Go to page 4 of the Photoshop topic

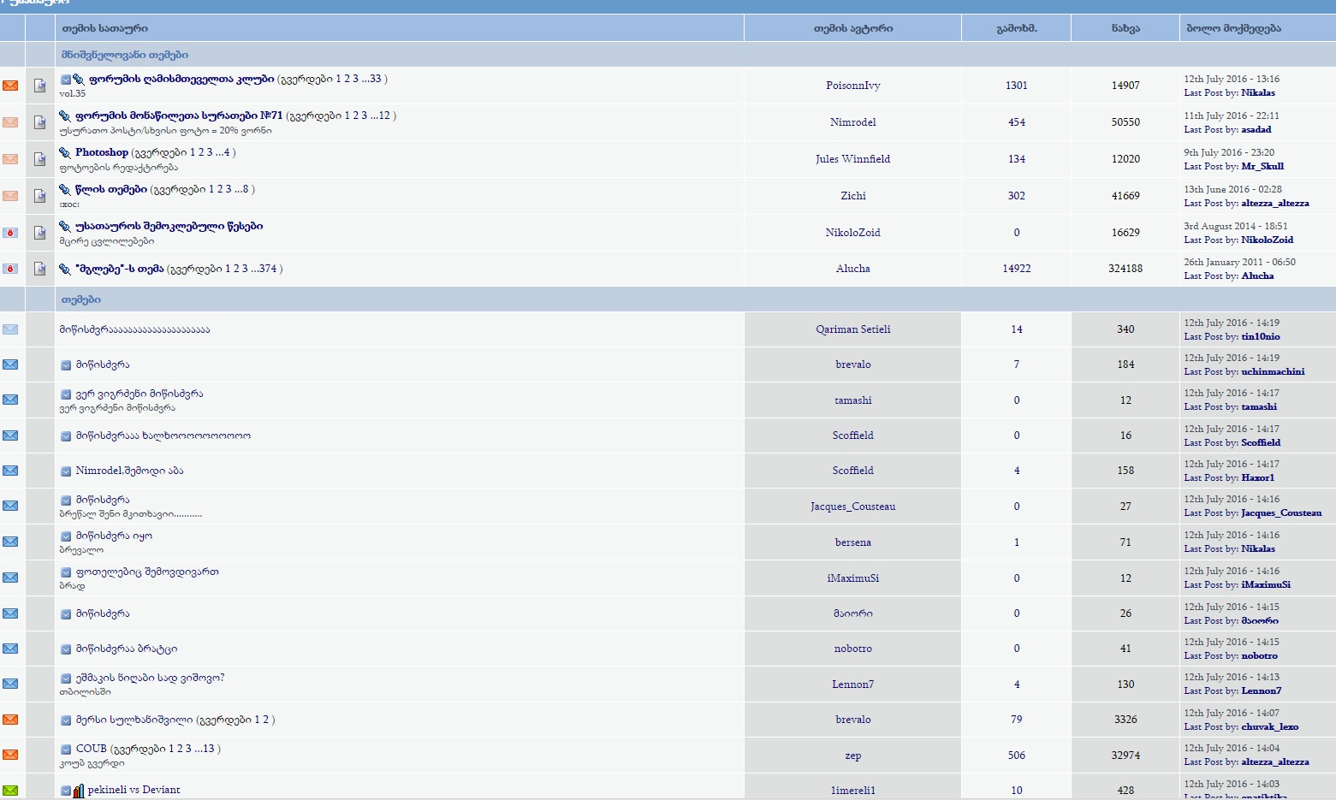(x=227, y=152)
